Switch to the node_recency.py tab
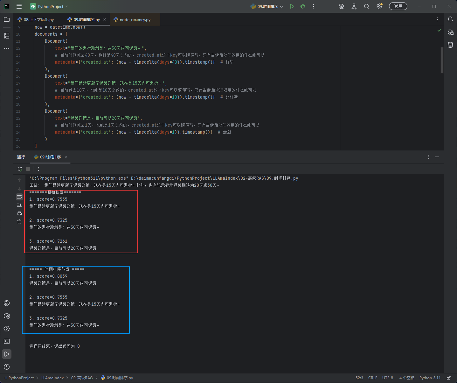The width and height of the screenshot is (457, 383). tap(132, 19)
